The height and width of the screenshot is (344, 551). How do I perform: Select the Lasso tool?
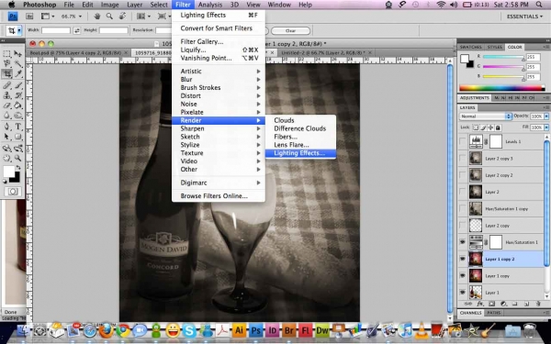[x=6, y=63]
